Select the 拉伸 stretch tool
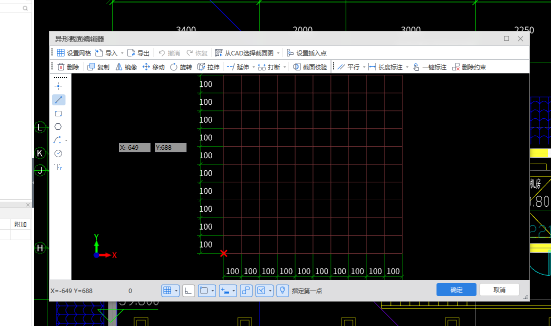 (x=208, y=67)
